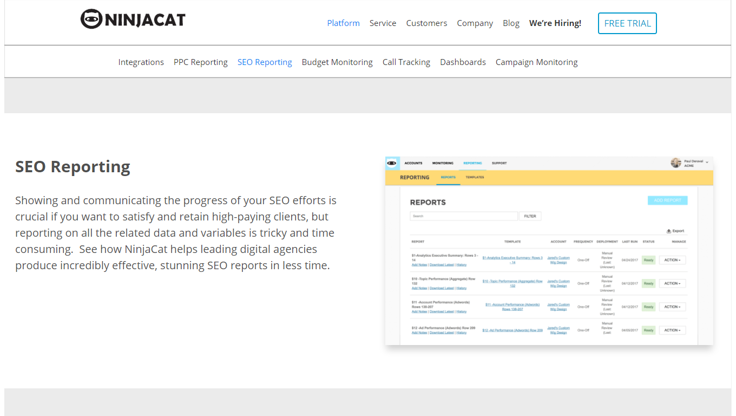Select the SEO Reporting tab

pos(265,62)
